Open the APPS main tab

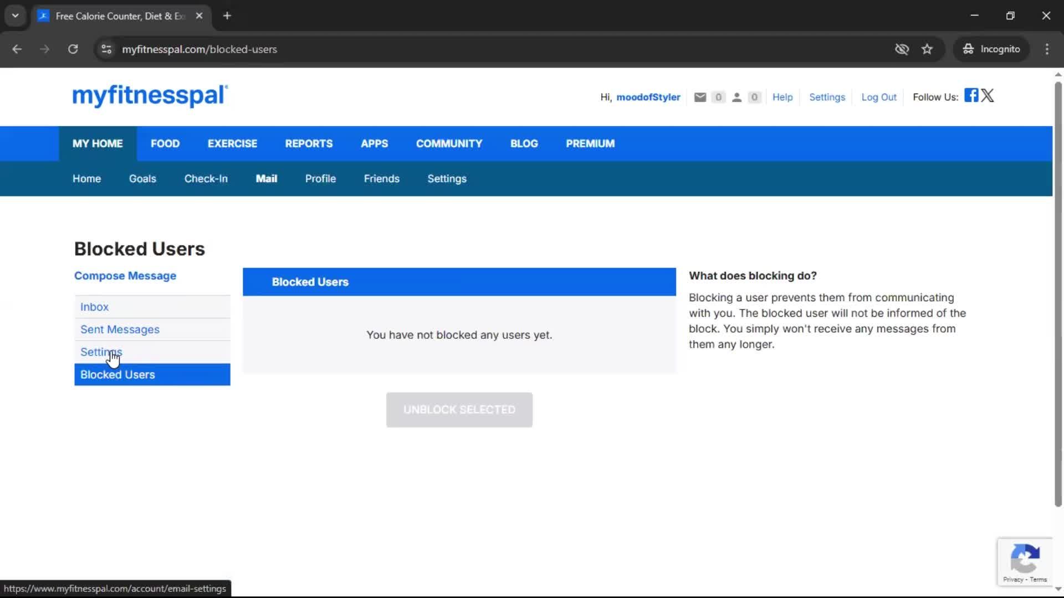point(374,143)
